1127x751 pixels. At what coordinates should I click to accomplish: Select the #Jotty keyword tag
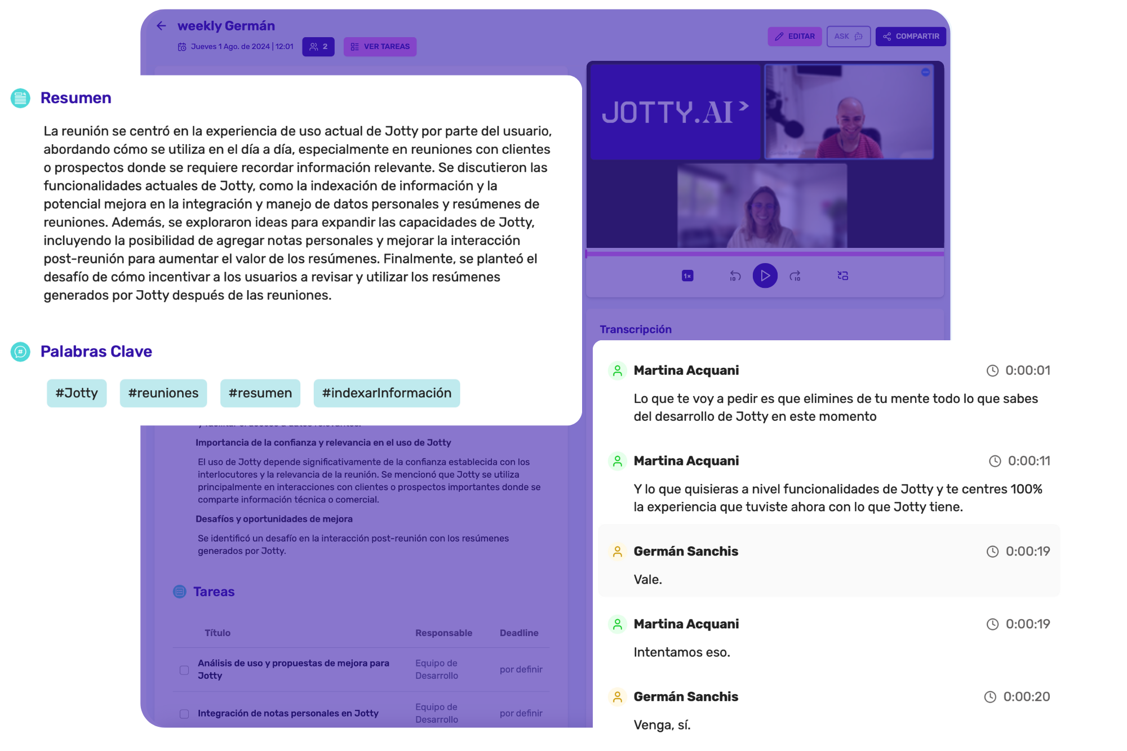(77, 393)
